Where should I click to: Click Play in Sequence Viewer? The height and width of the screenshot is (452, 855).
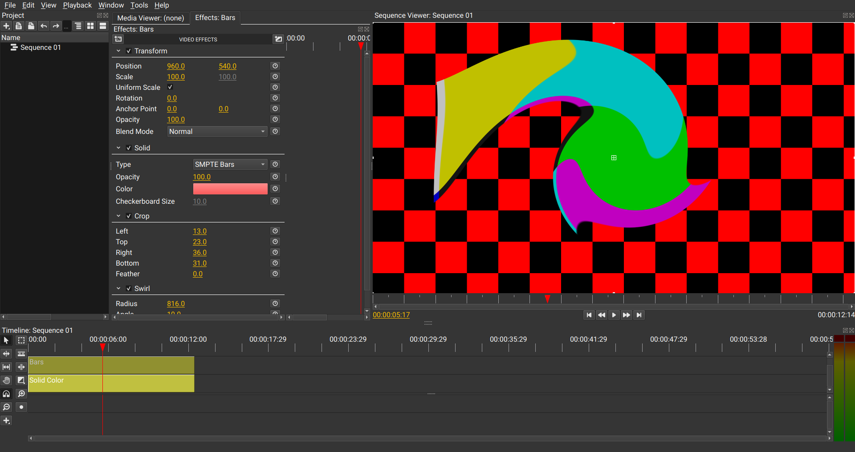point(614,315)
